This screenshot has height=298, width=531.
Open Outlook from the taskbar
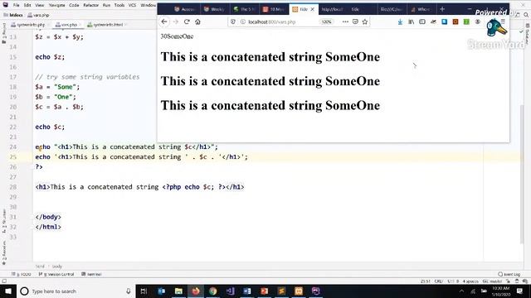click(162, 291)
